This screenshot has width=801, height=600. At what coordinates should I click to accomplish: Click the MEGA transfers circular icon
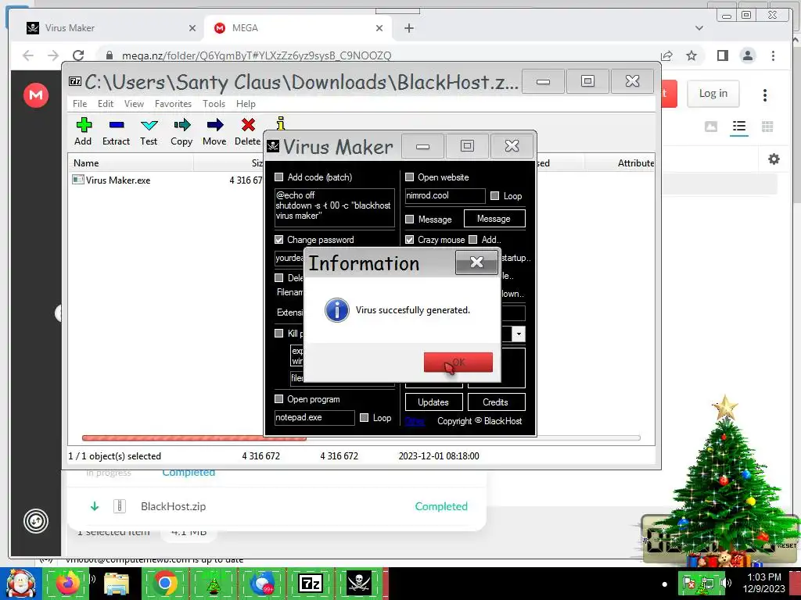(36, 521)
